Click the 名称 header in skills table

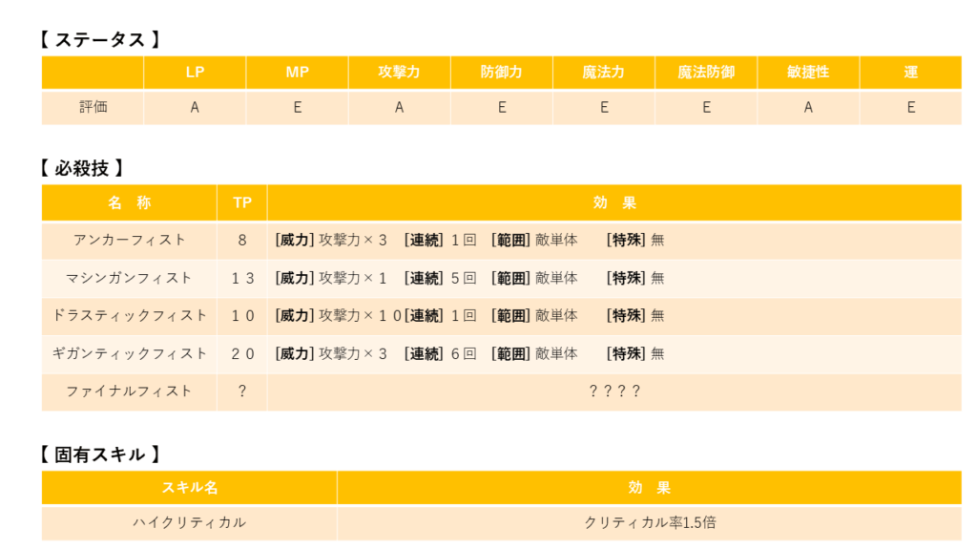click(129, 202)
